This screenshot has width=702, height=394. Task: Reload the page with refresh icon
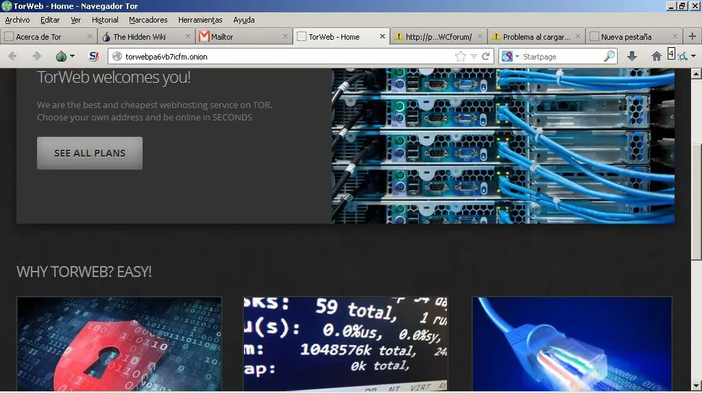point(486,56)
